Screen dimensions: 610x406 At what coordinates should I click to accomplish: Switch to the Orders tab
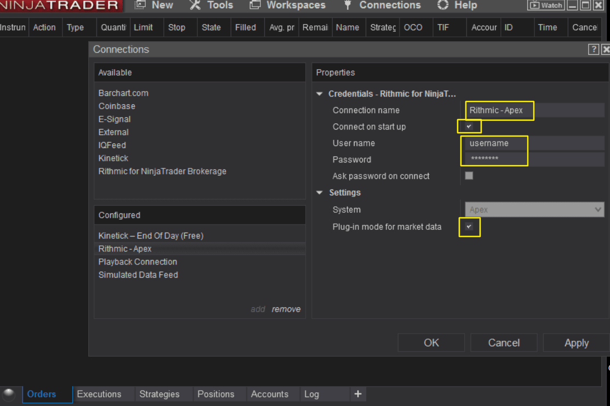[48, 394]
